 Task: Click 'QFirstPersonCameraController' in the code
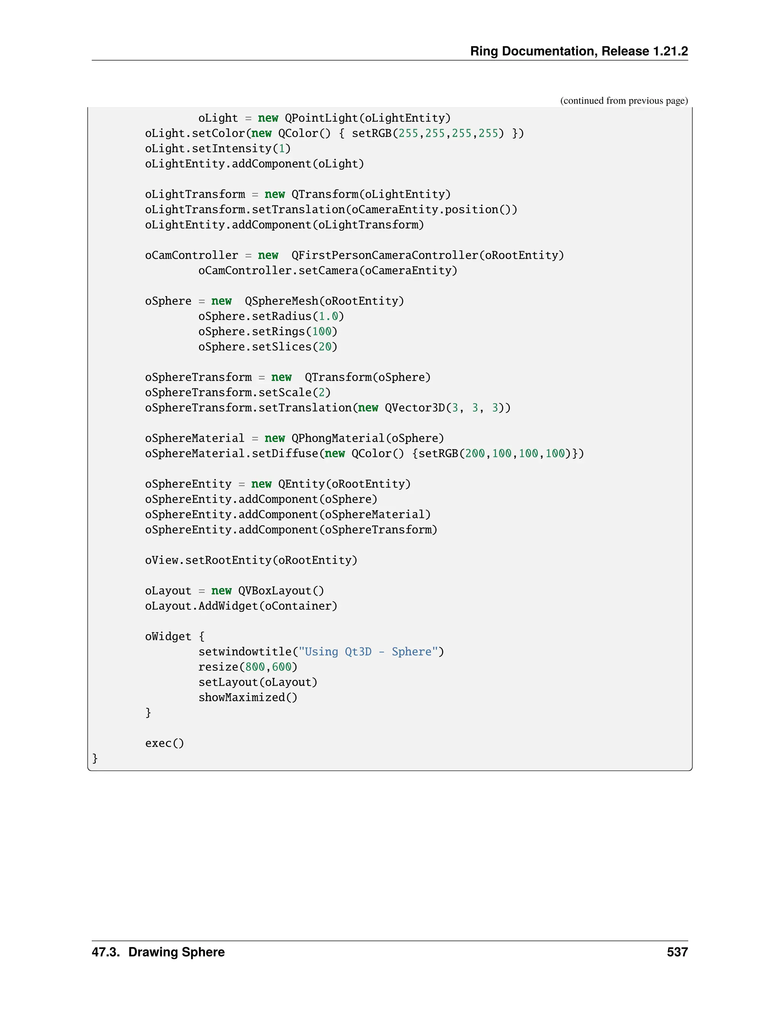[x=384, y=255]
